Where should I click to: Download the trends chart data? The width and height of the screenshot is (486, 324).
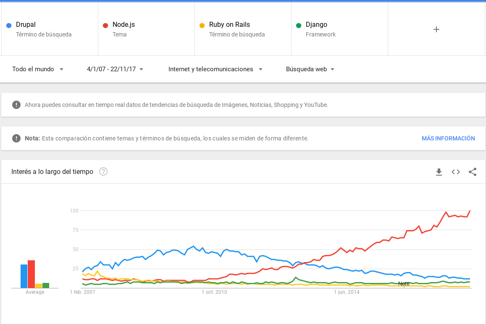[x=439, y=172]
